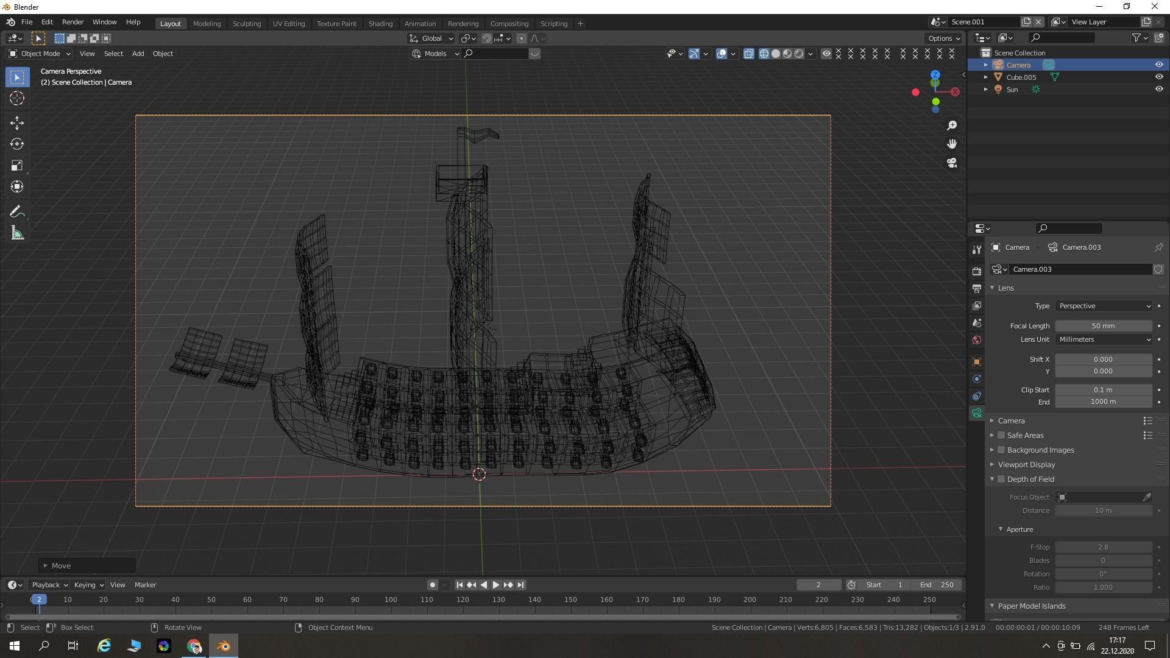Screen dimensions: 1170x658
Task: Open the Object Constraints properties tab
Action: [x=977, y=396]
